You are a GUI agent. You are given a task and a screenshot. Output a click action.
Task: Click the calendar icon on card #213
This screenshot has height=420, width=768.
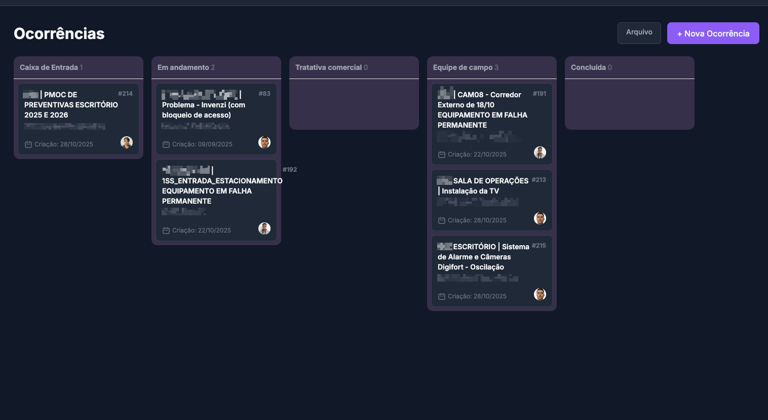[441, 220]
